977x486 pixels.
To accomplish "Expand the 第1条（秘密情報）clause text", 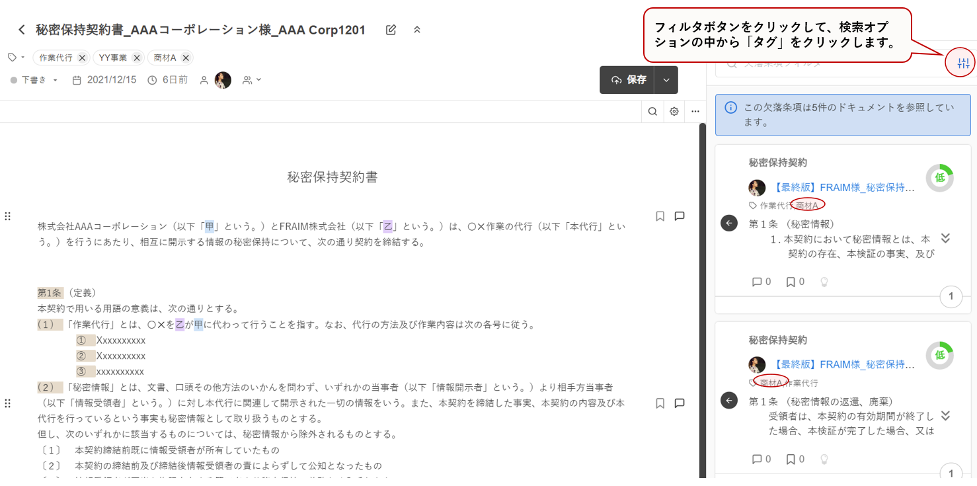I will click(945, 239).
